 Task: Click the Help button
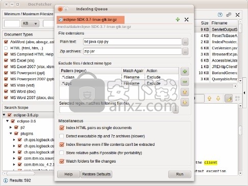68,174
